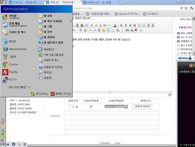Click the 설문기간 days input field
Screen dimensions: 195x147
pos(72,107)
